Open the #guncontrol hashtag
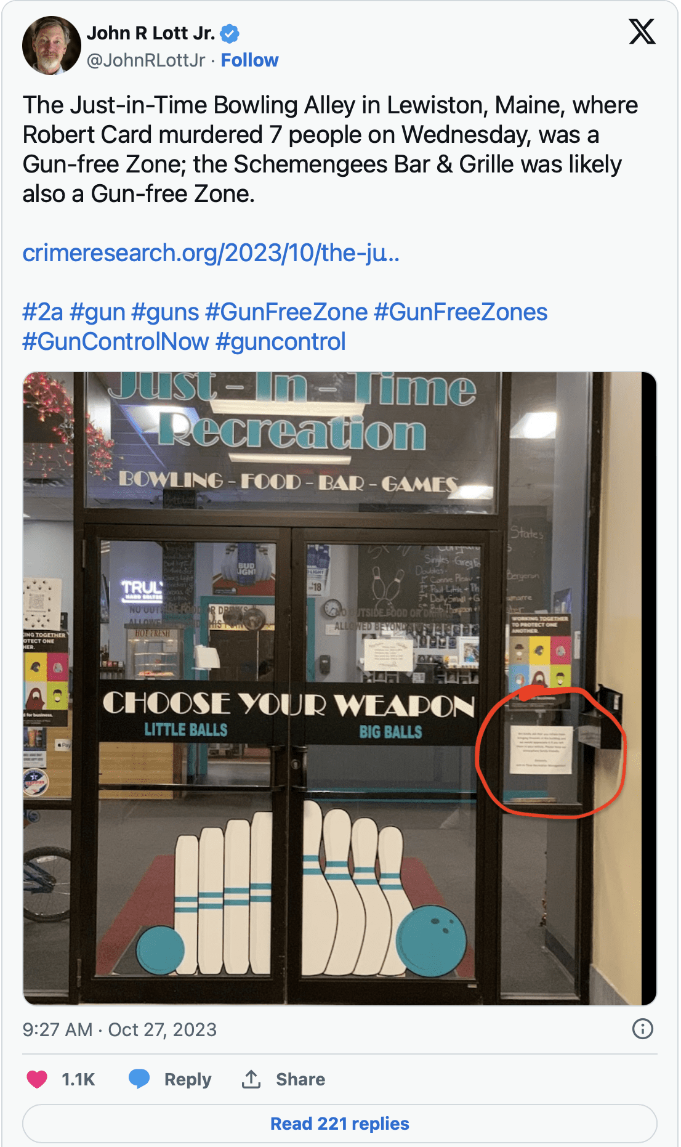 281,342
